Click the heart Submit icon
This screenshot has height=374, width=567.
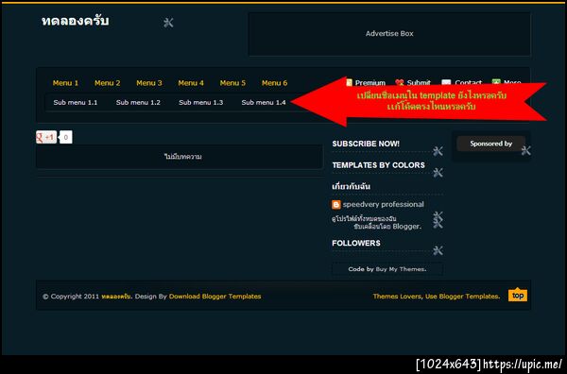click(x=399, y=83)
